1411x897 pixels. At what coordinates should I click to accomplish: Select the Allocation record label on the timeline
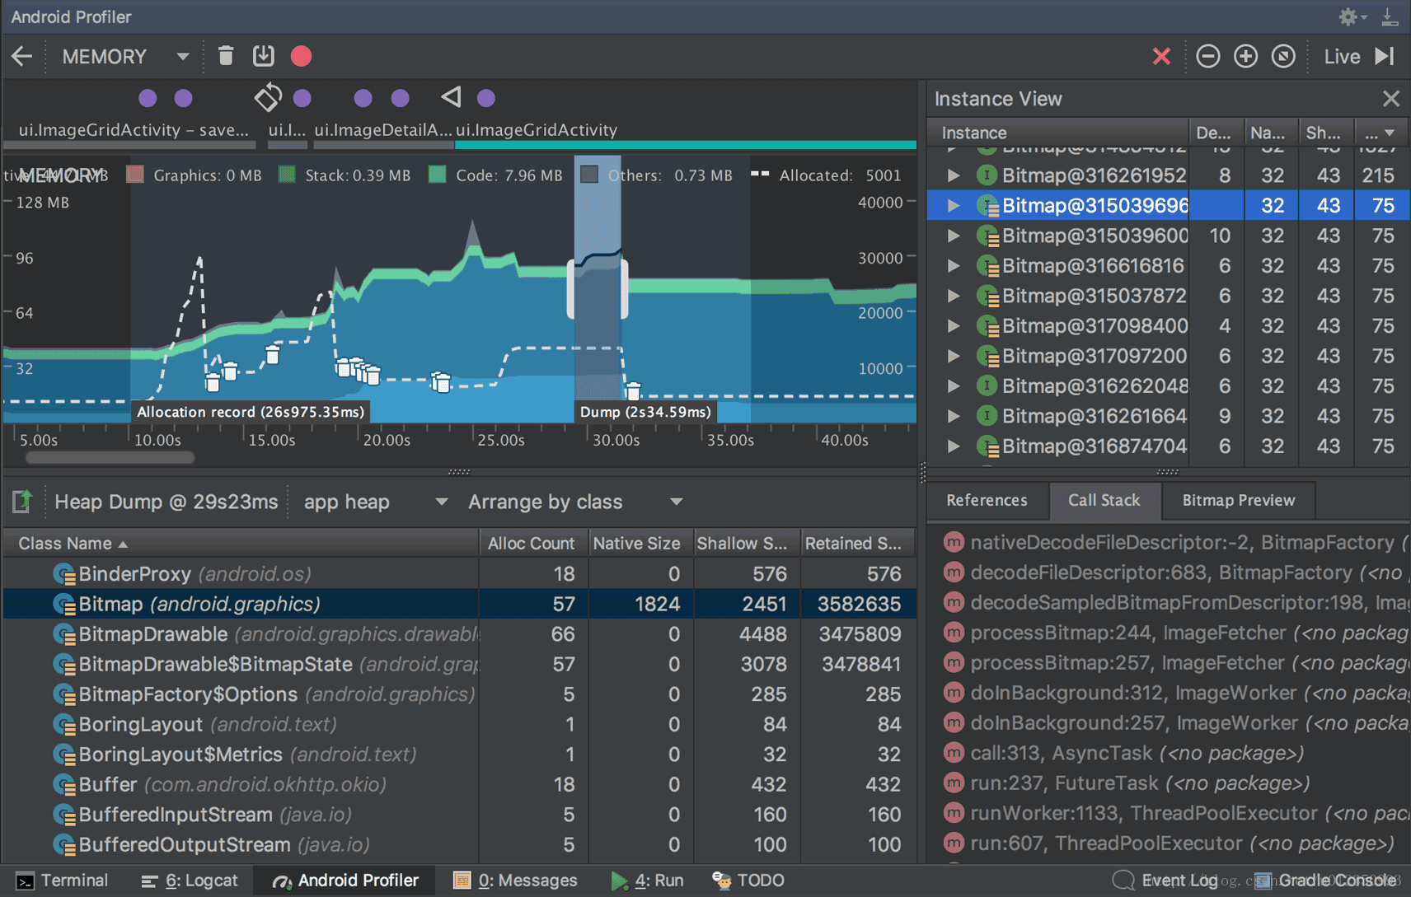pyautogui.click(x=251, y=412)
